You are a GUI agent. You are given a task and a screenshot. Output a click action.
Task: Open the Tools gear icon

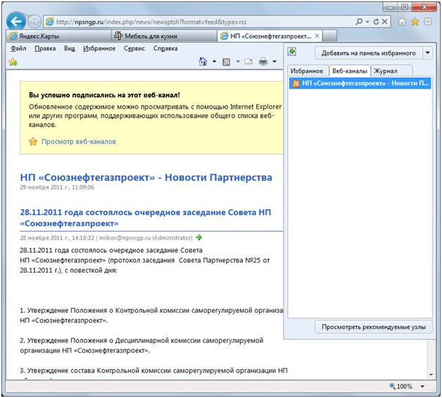pos(428,22)
